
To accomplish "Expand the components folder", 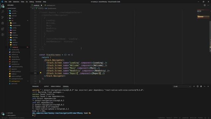I will (x=16, y=25).
